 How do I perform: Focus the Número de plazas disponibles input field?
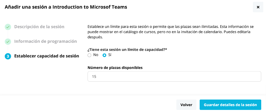click(174, 77)
